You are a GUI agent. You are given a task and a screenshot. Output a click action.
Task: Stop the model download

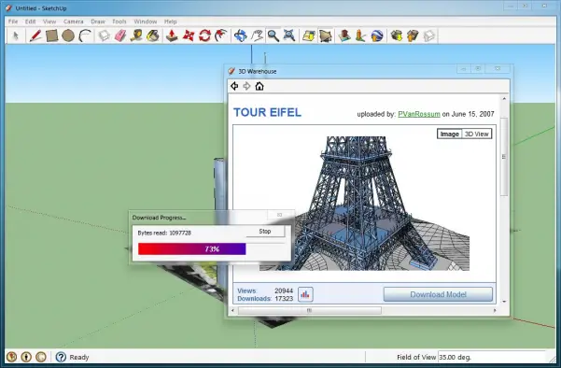click(265, 232)
